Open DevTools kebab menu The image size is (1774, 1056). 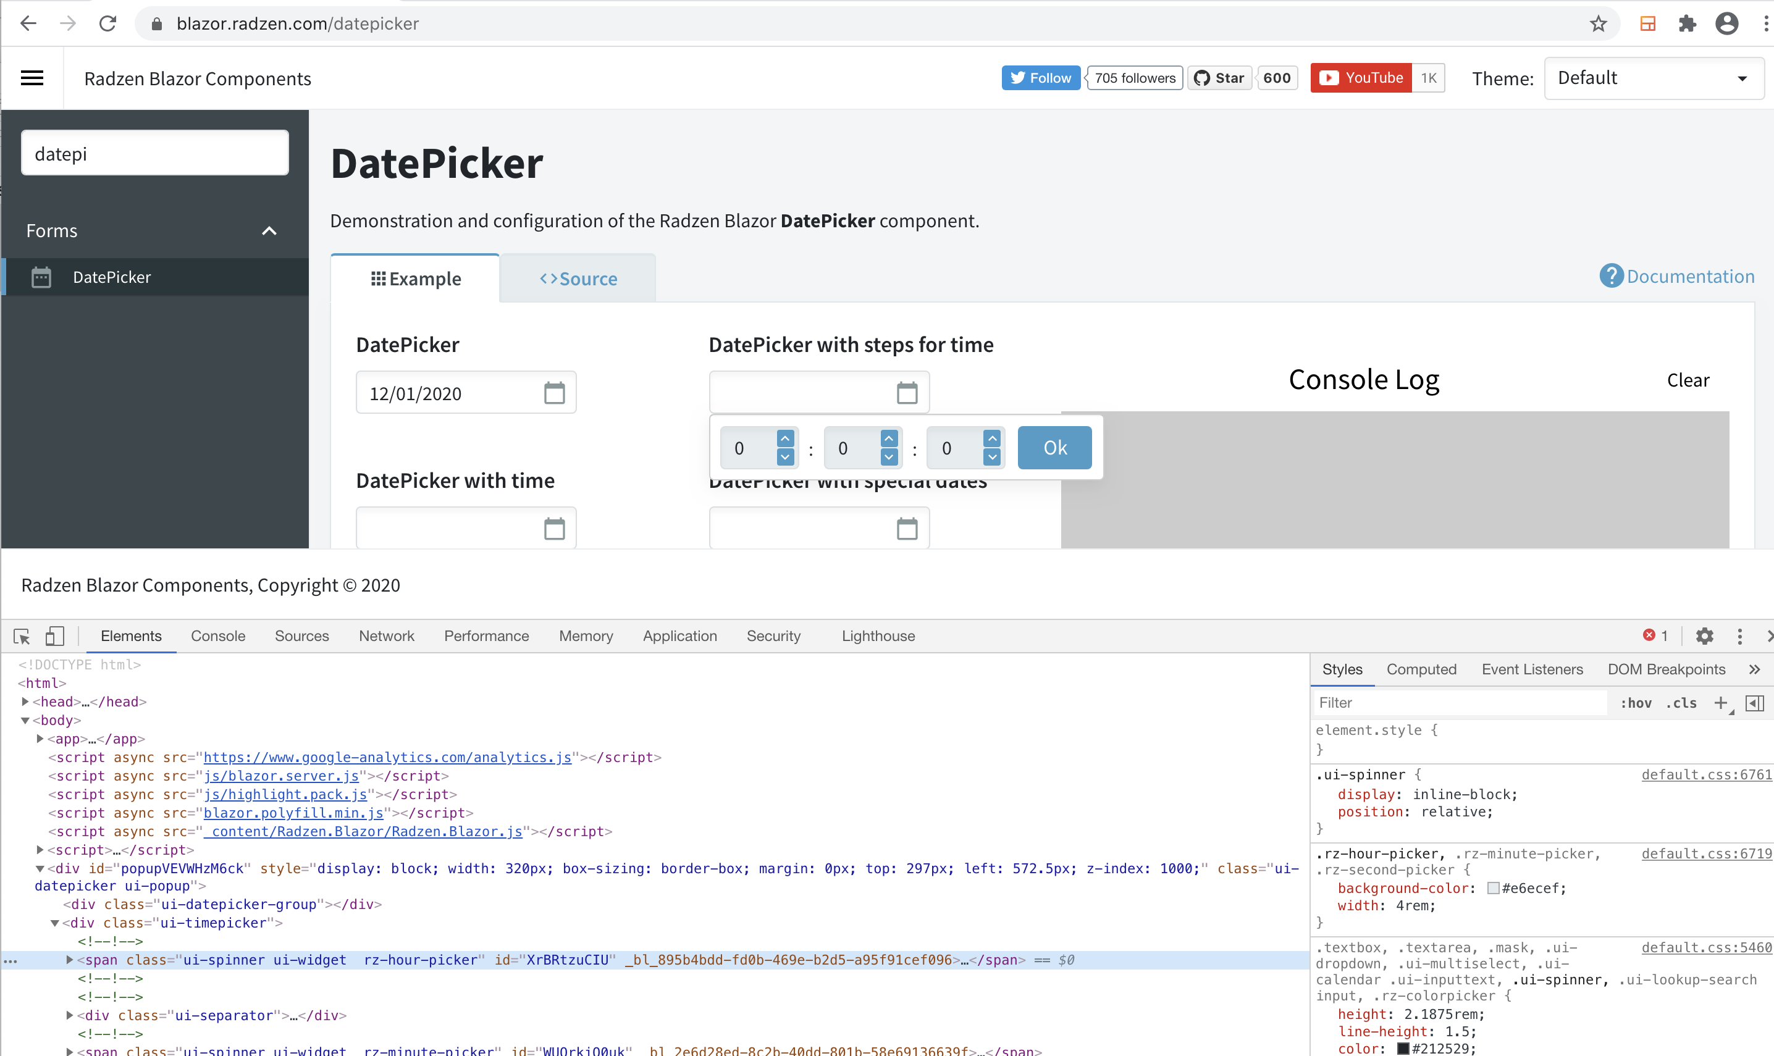pos(1740,636)
